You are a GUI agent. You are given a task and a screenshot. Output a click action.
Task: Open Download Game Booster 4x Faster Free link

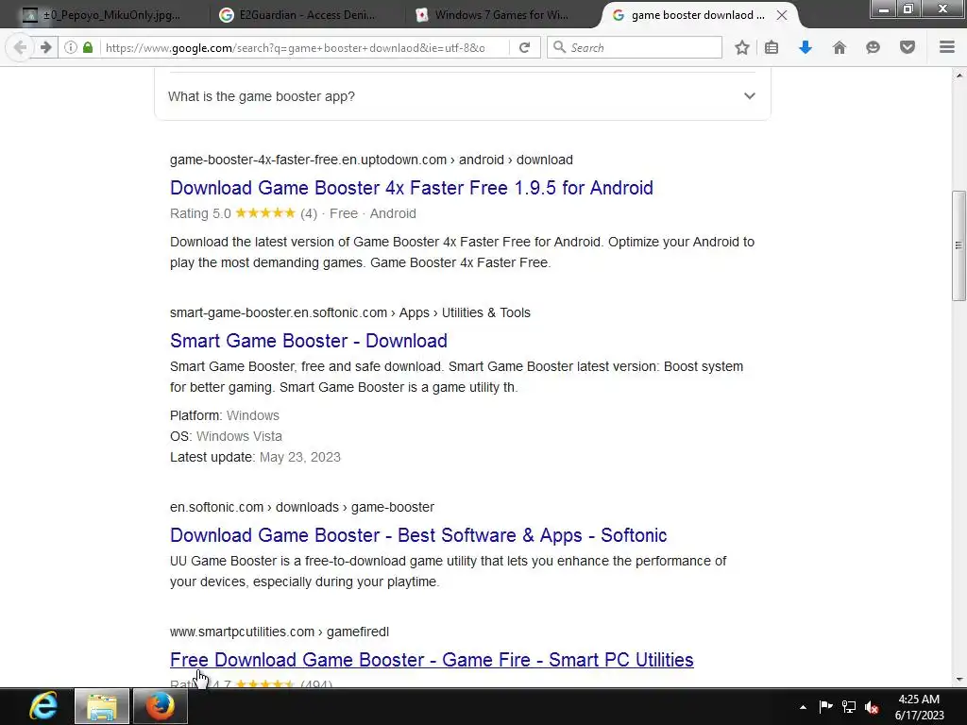click(412, 188)
